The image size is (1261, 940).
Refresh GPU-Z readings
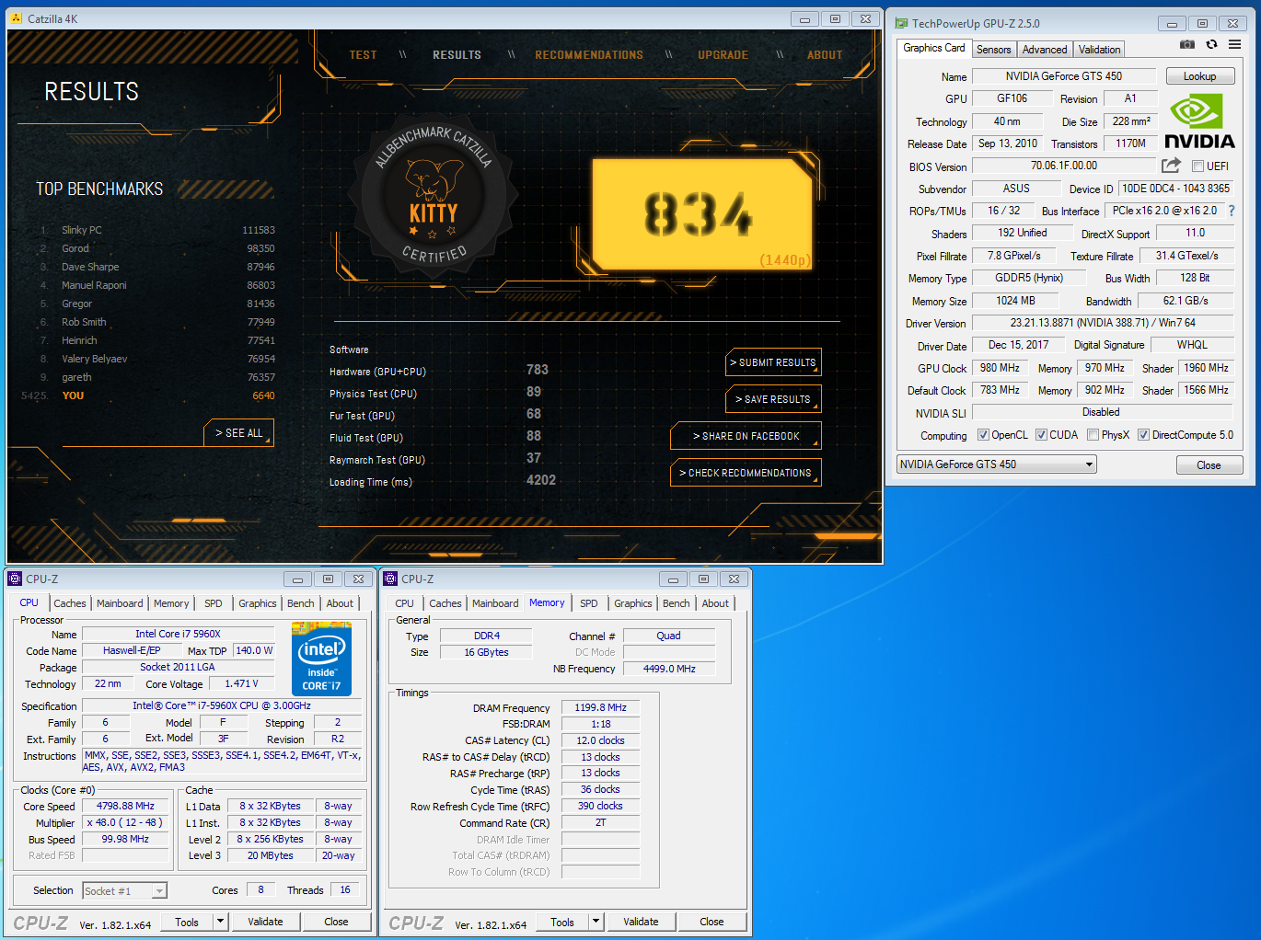[x=1211, y=44]
